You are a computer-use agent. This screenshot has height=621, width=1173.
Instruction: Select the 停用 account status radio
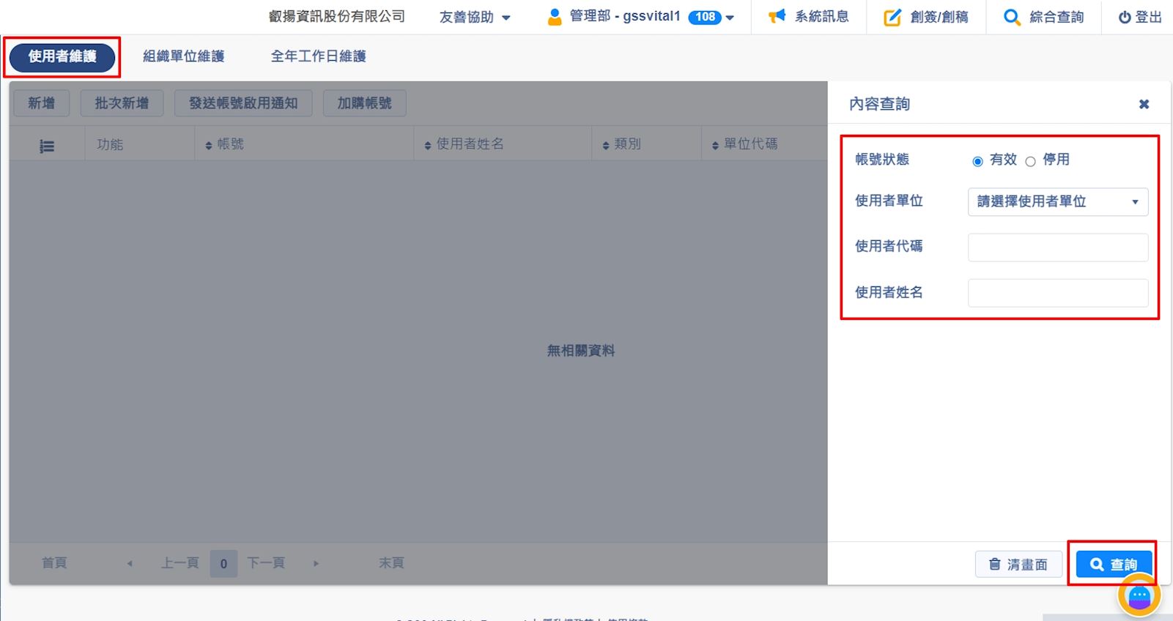click(1030, 161)
